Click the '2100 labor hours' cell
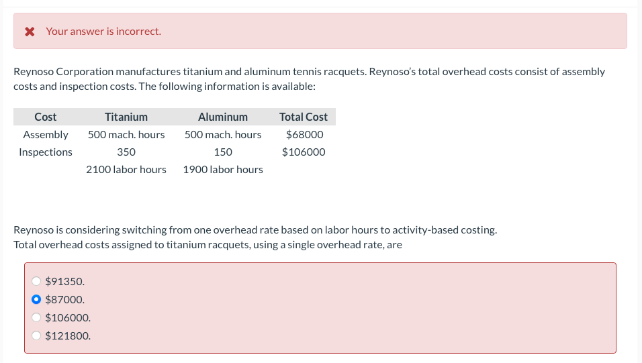Viewport: 642px width, 363px height. pos(126,170)
